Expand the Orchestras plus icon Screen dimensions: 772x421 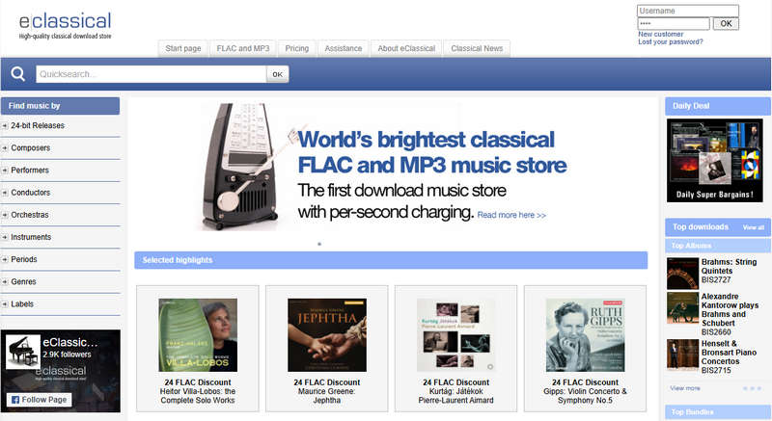coord(5,215)
